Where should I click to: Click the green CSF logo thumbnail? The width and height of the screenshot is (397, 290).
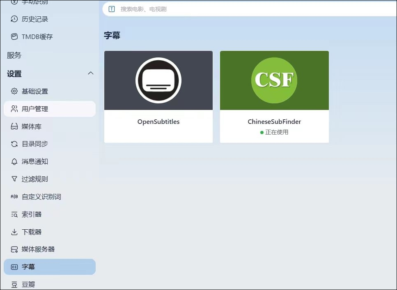[274, 80]
